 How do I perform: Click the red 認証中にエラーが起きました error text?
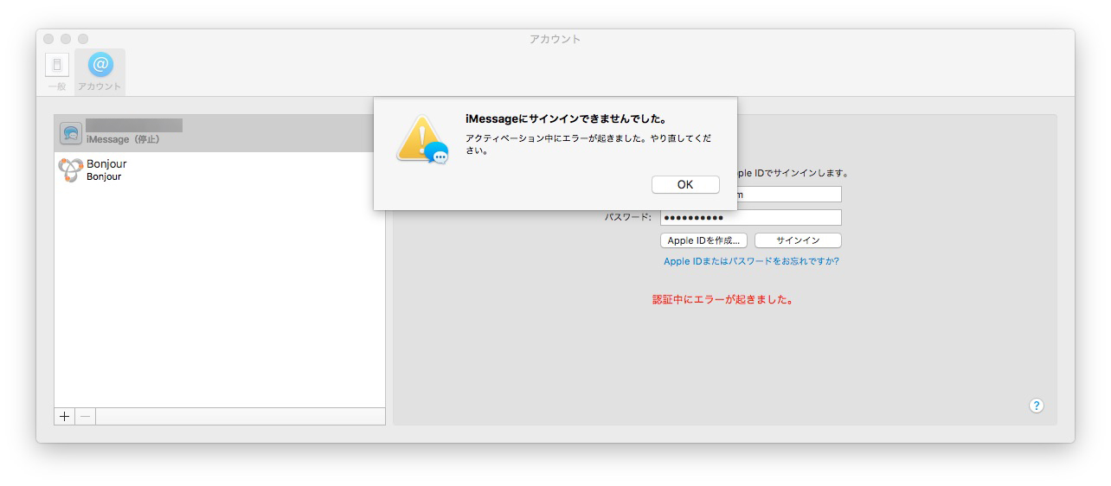click(x=722, y=300)
